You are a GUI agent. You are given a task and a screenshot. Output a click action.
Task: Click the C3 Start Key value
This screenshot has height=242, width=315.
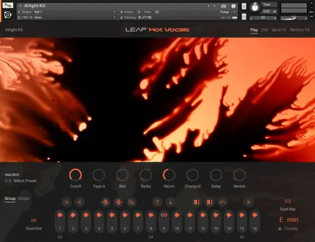click(288, 201)
